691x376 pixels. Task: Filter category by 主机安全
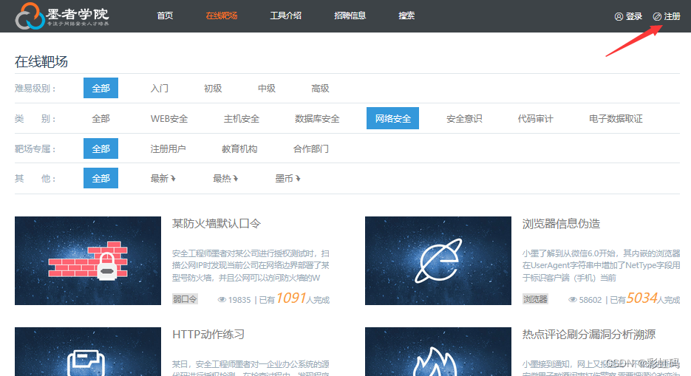click(242, 118)
